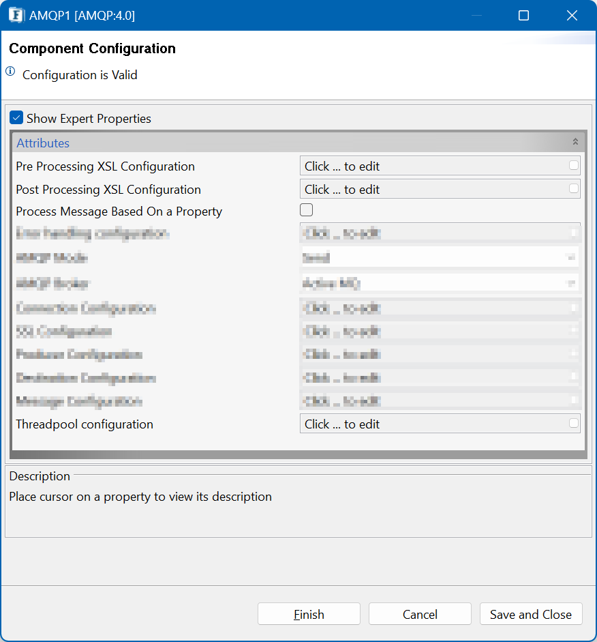597x642 pixels.
Task: Open the blurred AMQP Broker dropdown
Action: (x=440, y=283)
